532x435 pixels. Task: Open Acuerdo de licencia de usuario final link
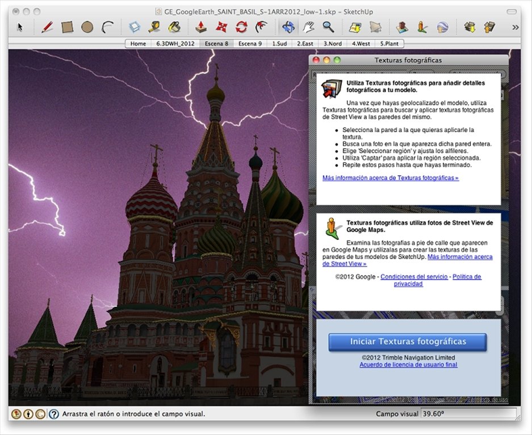point(408,365)
